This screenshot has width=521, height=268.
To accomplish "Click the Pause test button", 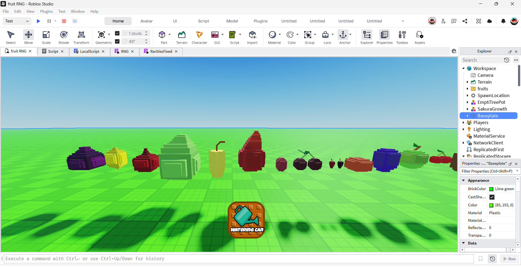I will [x=49, y=21].
